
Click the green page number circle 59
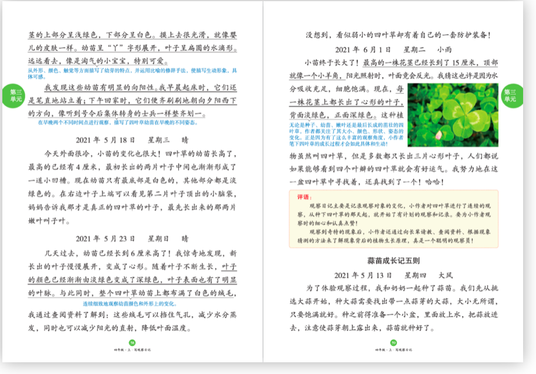393,342
